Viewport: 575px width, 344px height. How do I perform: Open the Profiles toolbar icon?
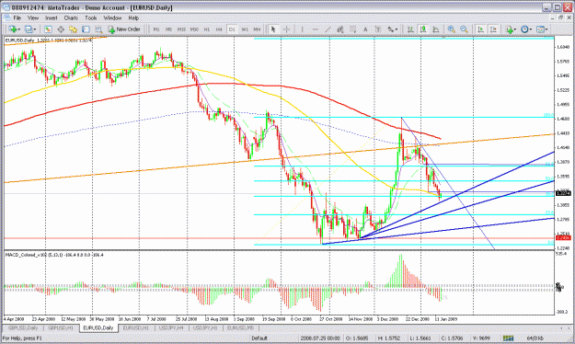[x=29, y=29]
